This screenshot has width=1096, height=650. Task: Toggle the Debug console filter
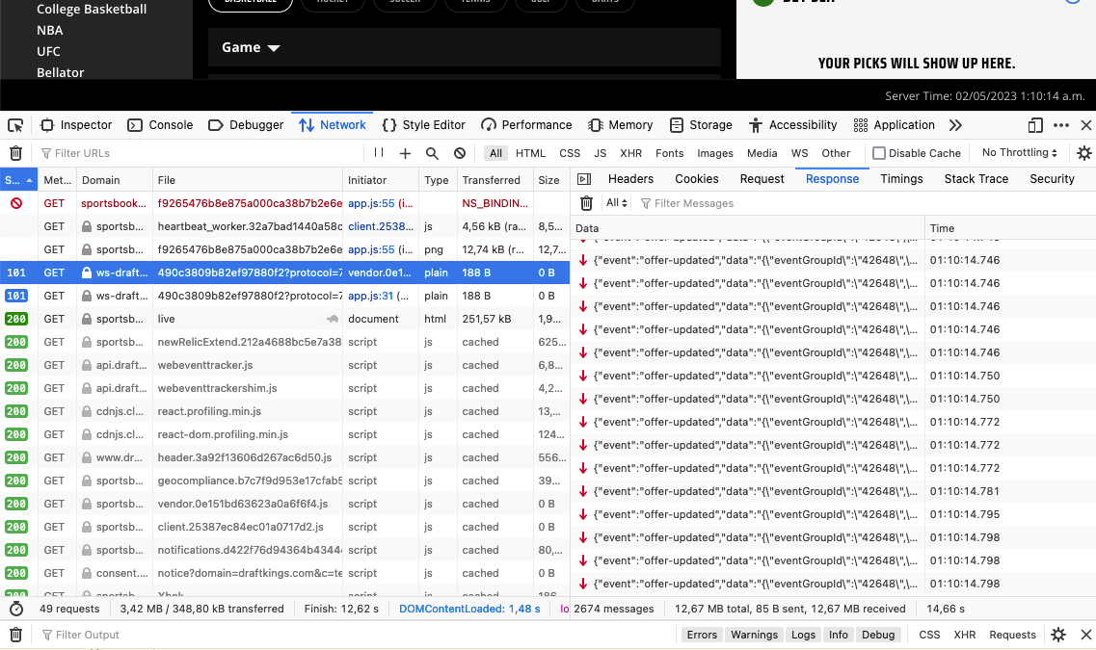click(x=878, y=635)
